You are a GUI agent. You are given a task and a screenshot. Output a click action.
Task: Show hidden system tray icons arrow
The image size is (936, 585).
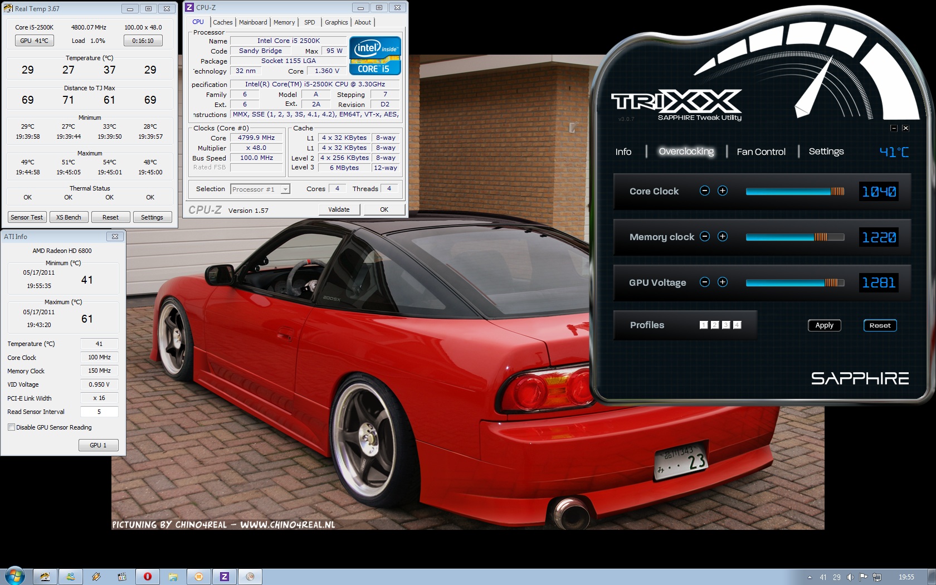click(x=810, y=577)
